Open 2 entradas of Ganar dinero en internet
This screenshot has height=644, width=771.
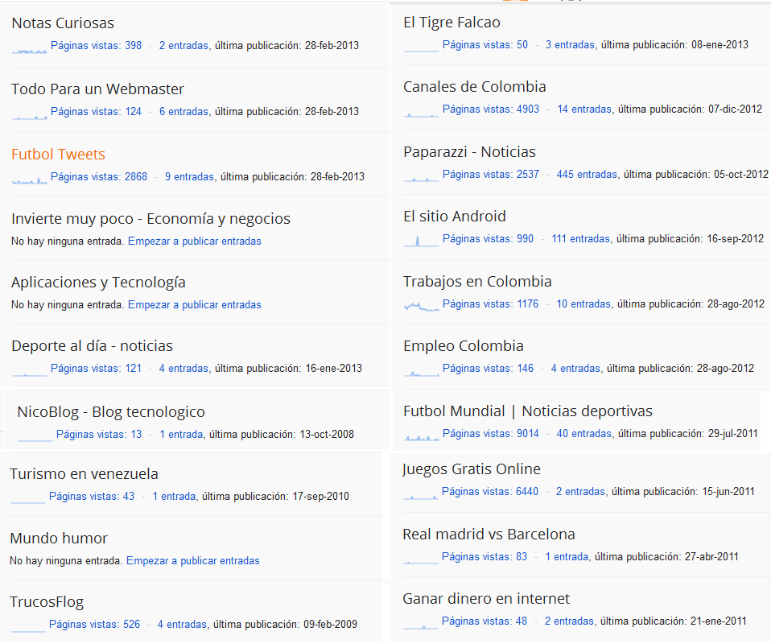click(x=569, y=621)
